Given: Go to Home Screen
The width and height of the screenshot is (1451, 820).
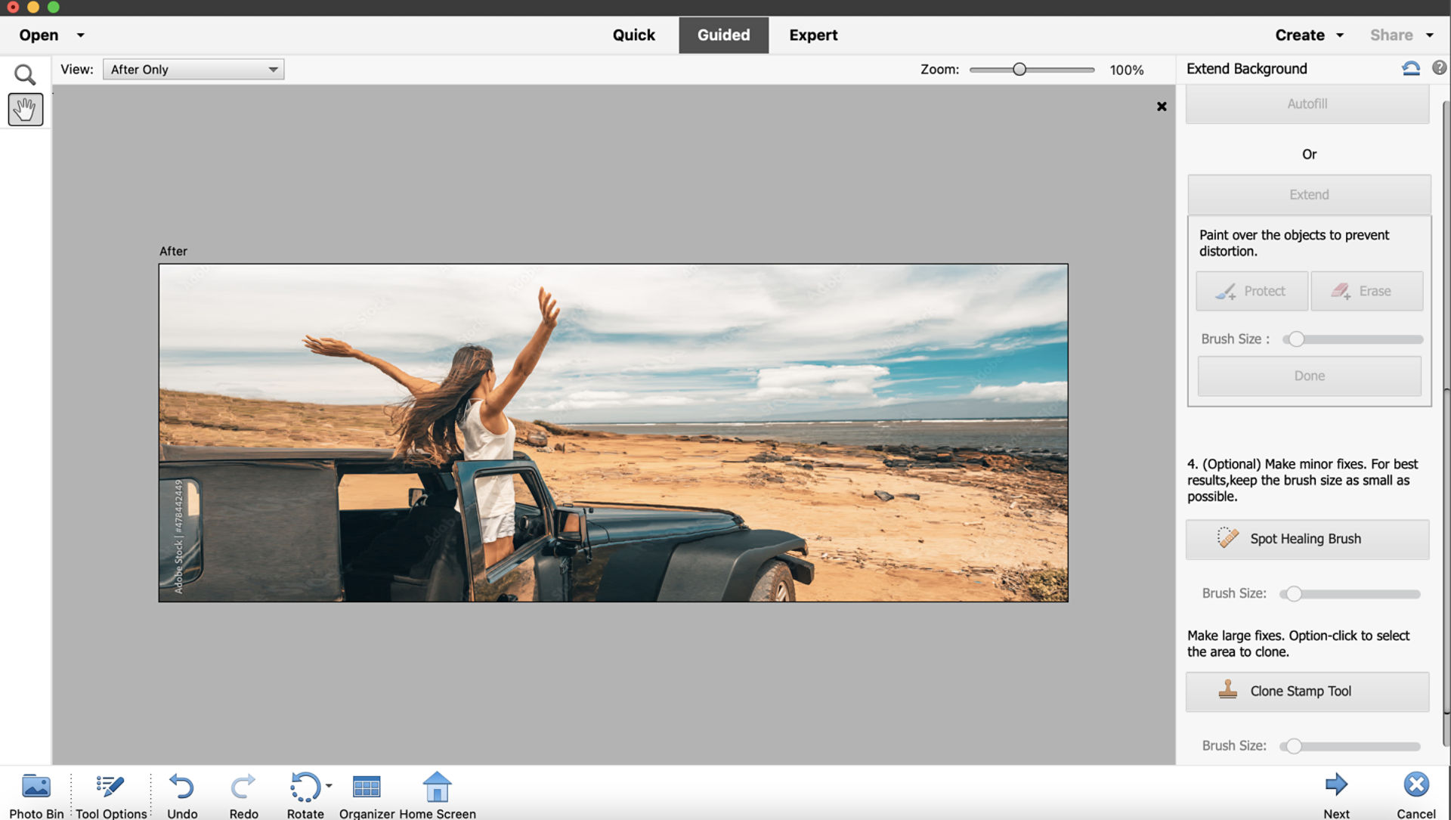Looking at the screenshot, I should [x=437, y=788].
